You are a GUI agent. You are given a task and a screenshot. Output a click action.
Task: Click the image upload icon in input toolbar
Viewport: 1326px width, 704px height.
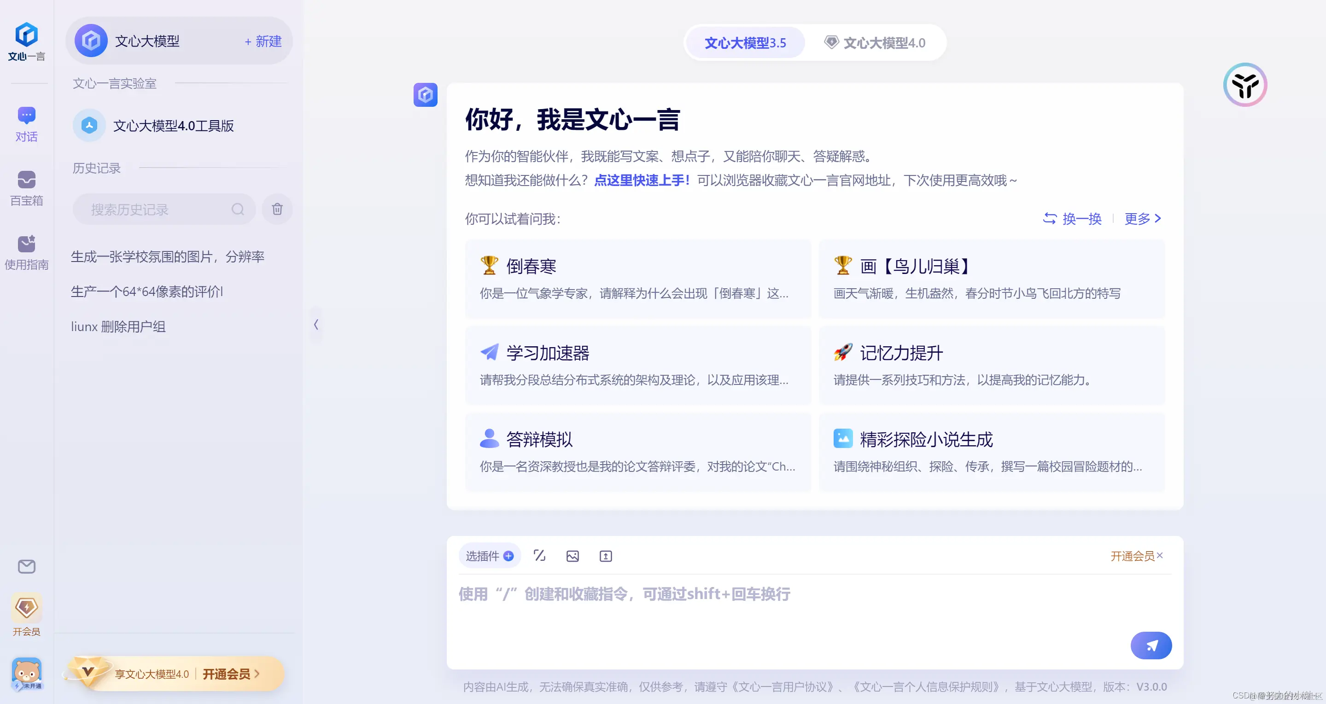(x=572, y=556)
